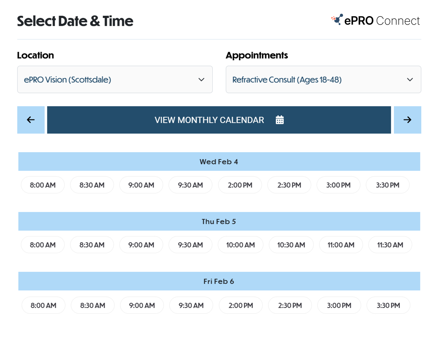This screenshot has height=340, width=439.
Task: Choose 11:30 AM on Thu Feb 5
Action: [390, 245]
